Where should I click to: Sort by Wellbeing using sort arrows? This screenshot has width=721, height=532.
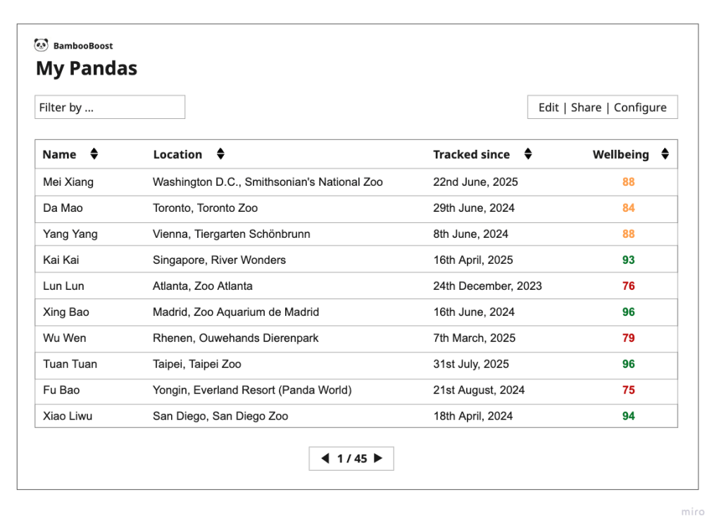(x=665, y=154)
